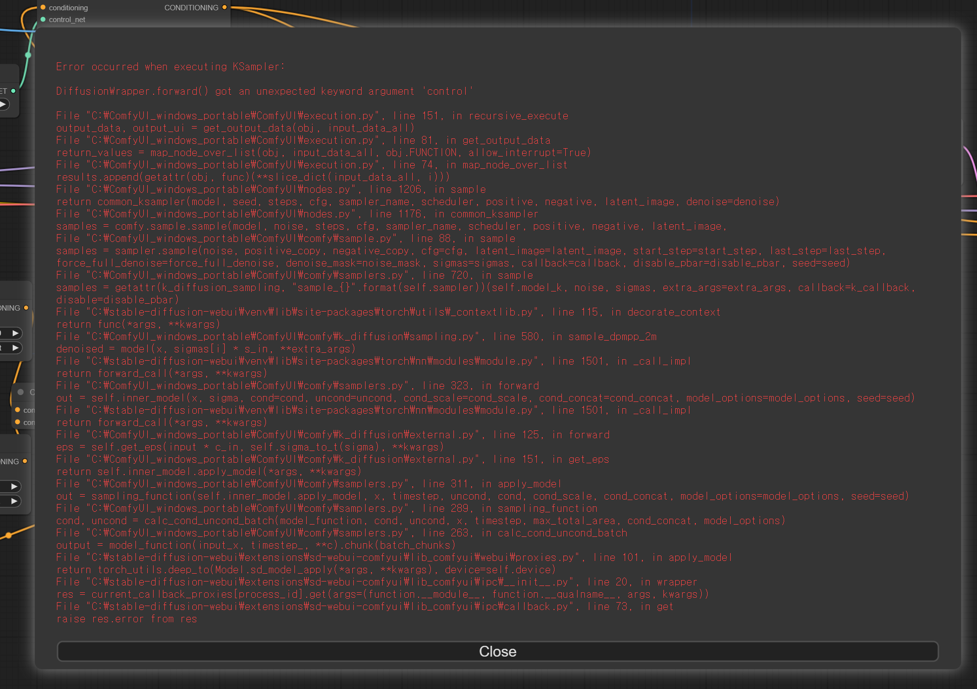Image resolution: width=977 pixels, height=689 pixels.
Task: Click the error line about unexpected keyword 'control'
Action: [264, 91]
